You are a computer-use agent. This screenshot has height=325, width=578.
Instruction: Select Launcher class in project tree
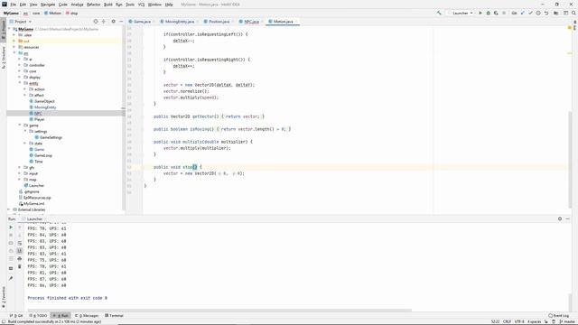point(36,185)
